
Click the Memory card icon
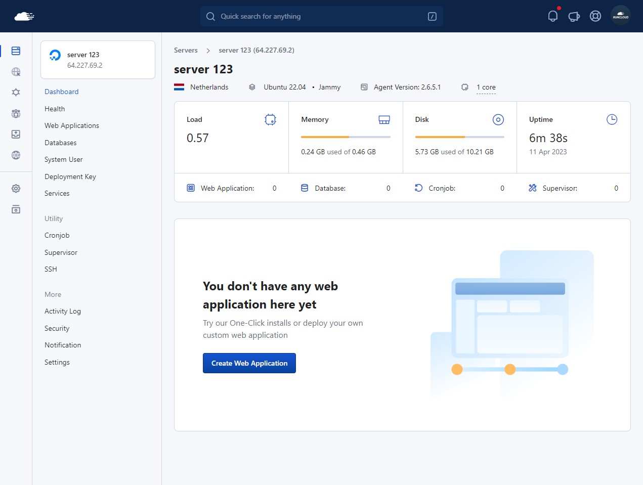pyautogui.click(x=384, y=119)
